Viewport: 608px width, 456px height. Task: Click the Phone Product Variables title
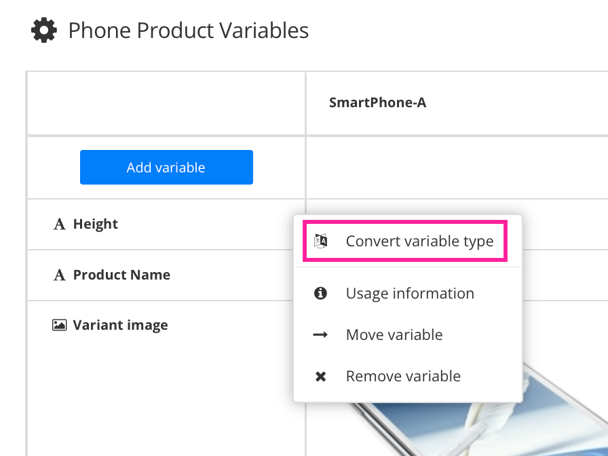point(187,30)
